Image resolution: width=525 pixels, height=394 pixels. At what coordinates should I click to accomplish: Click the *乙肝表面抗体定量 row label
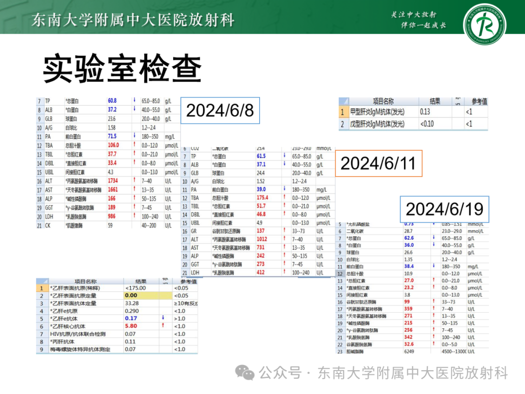(73, 304)
